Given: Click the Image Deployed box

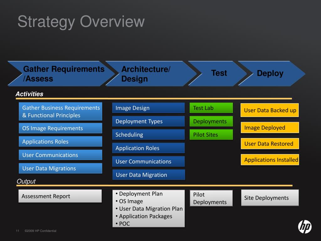Looking at the screenshot, I should pyautogui.click(x=270, y=128).
